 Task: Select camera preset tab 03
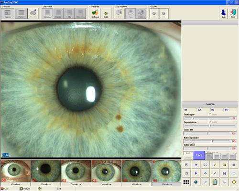(213, 110)
